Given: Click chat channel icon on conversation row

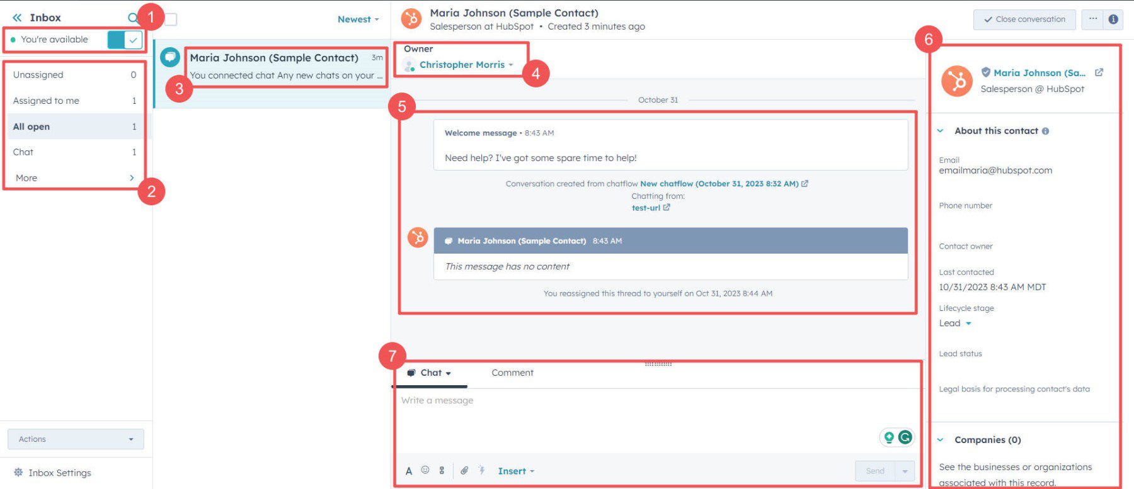Looking at the screenshot, I should click(170, 57).
